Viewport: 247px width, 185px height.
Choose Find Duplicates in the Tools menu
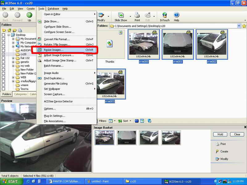(x=66, y=78)
